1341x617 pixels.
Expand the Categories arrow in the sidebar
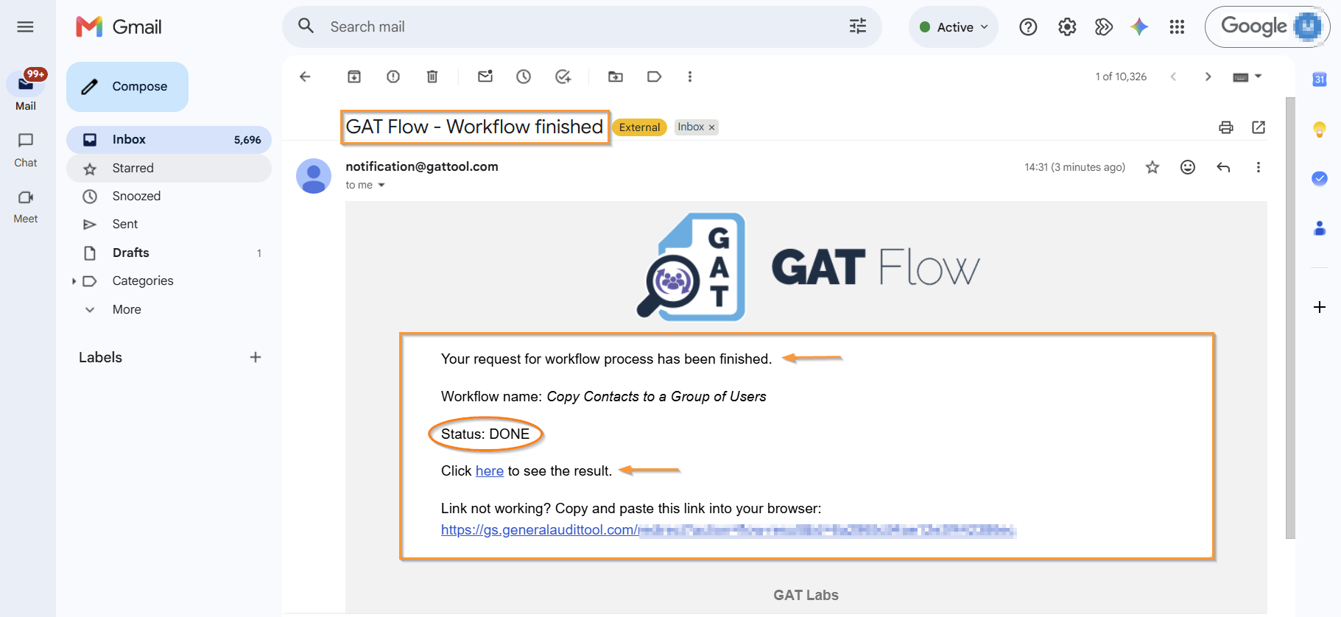(74, 281)
